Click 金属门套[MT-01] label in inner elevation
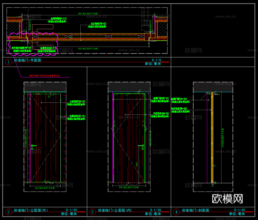This screenshot has height=220, width=258. click(x=161, y=98)
